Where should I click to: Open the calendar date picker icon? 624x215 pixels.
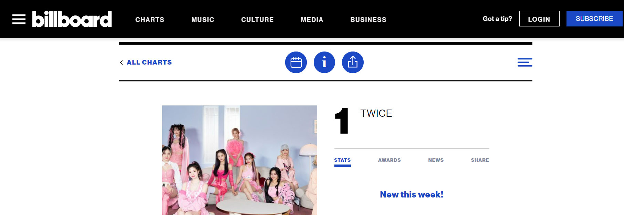click(296, 62)
